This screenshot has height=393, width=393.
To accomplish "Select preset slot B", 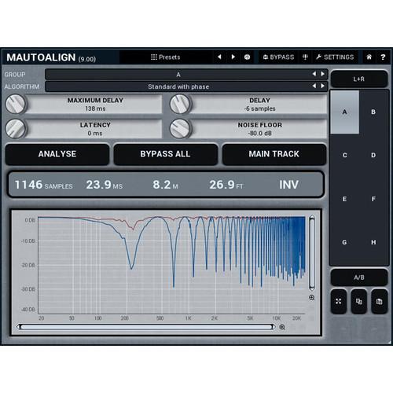I will click(x=373, y=112).
